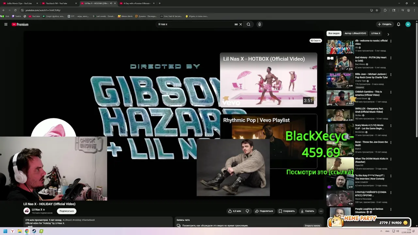Bookmark this page with star icon
Image resolution: width=418 pixels, height=235 pixels.
tap(377, 10)
